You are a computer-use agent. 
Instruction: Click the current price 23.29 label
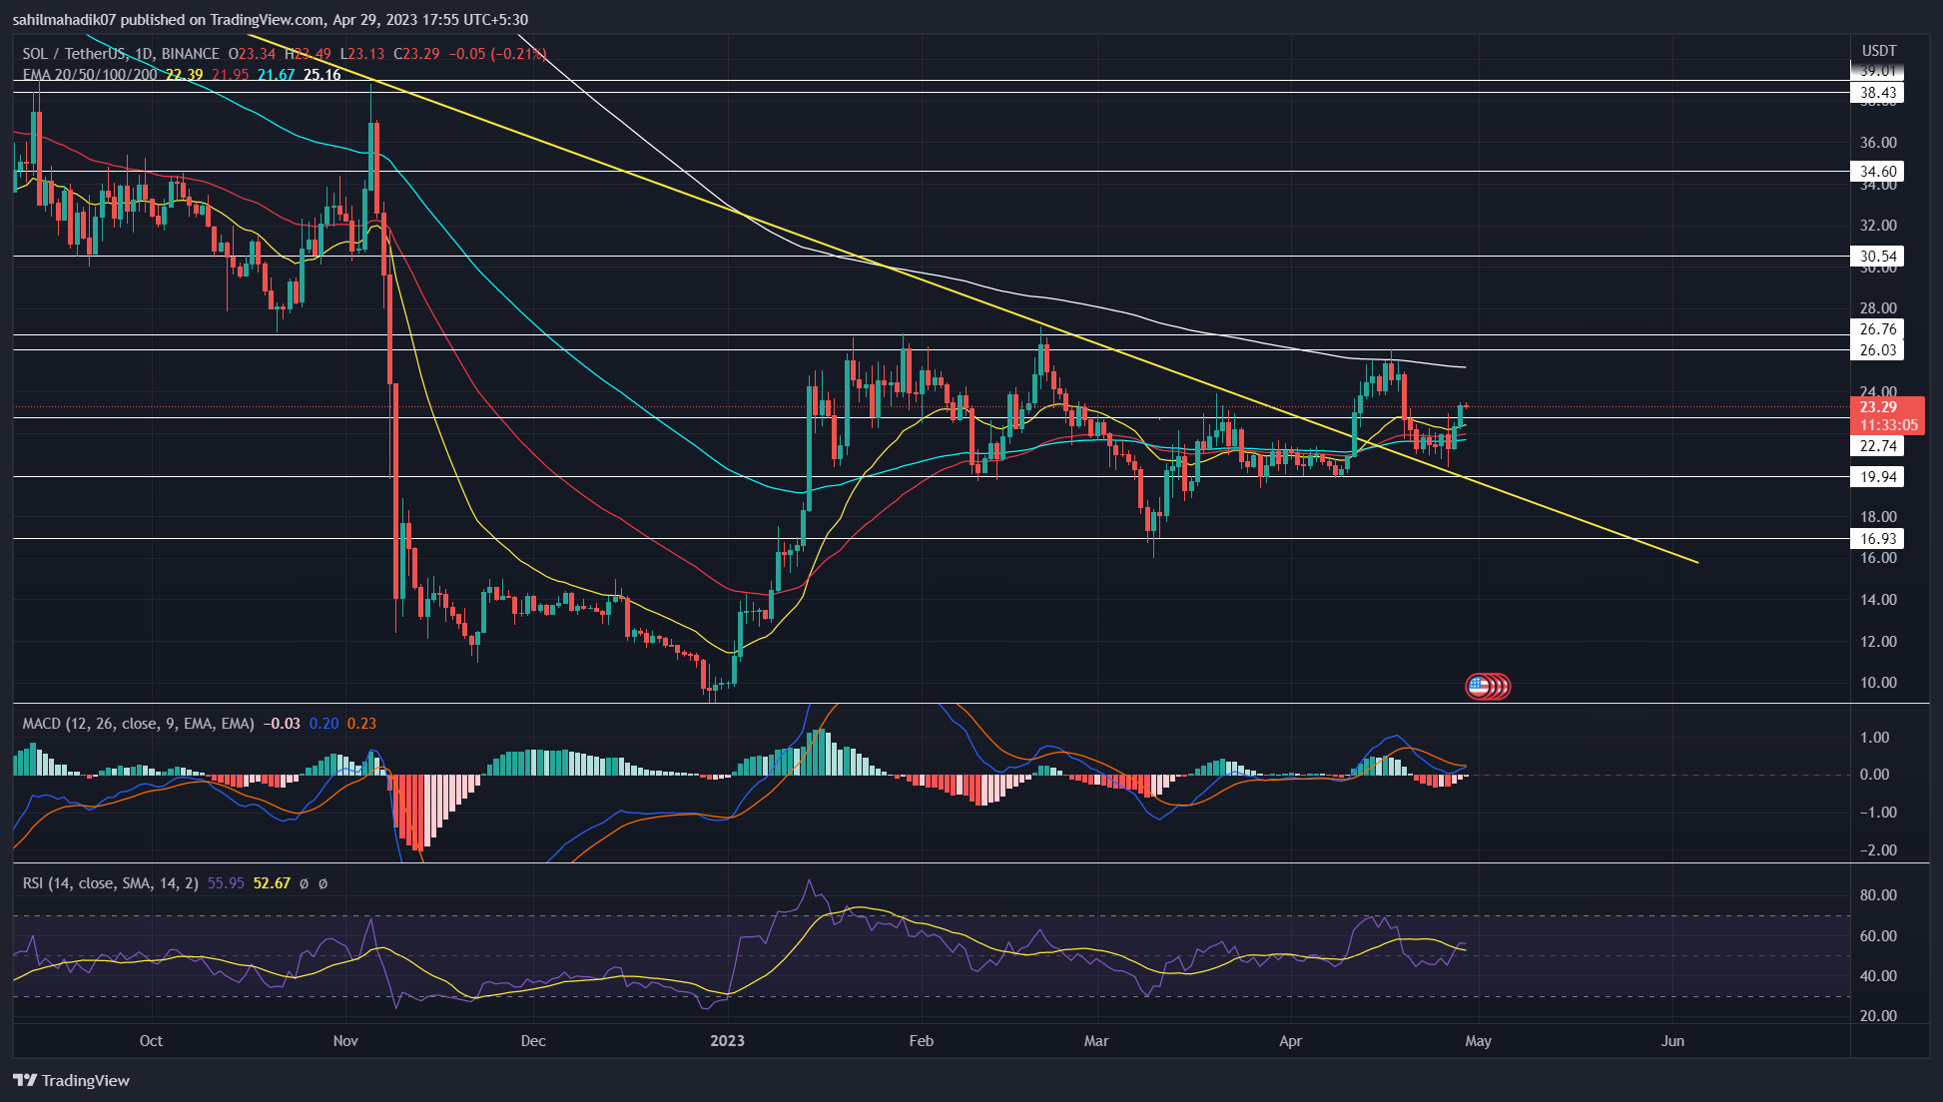tap(1877, 407)
